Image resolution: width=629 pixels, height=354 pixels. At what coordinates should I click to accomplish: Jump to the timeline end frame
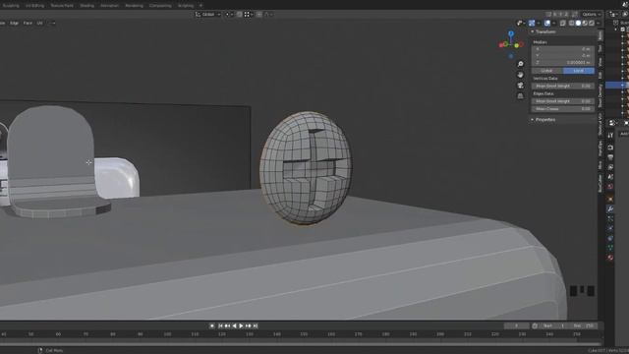(x=256, y=325)
